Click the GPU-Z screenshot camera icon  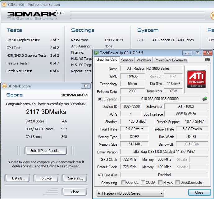coord(207,60)
